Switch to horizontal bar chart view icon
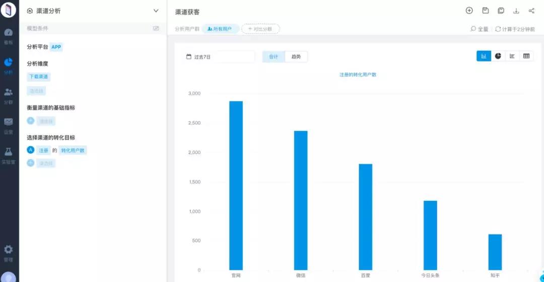Image resolution: width=544 pixels, height=282 pixels. 512,56
